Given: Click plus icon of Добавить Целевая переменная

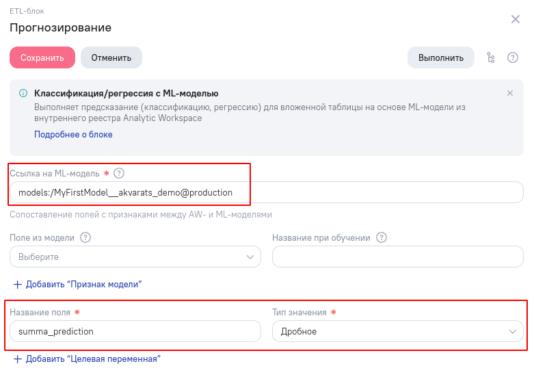Looking at the screenshot, I should click(x=17, y=359).
